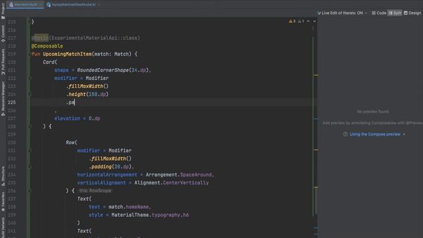The width and height of the screenshot is (423, 238).
Task: Open the Build Variants tool window
Action: 3,227
